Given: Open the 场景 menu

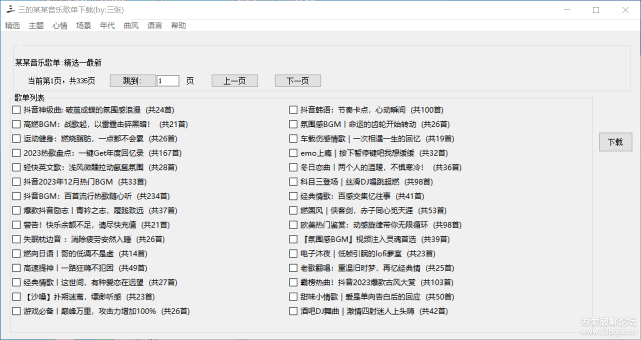Looking at the screenshot, I should [83, 25].
